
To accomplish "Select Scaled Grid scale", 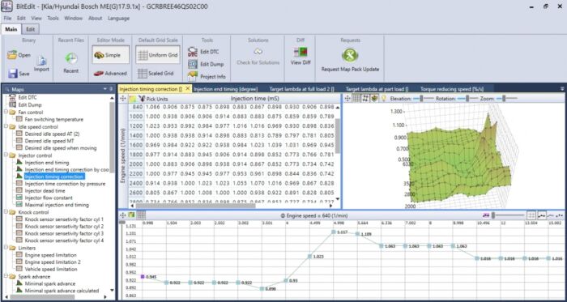I will (156, 74).
